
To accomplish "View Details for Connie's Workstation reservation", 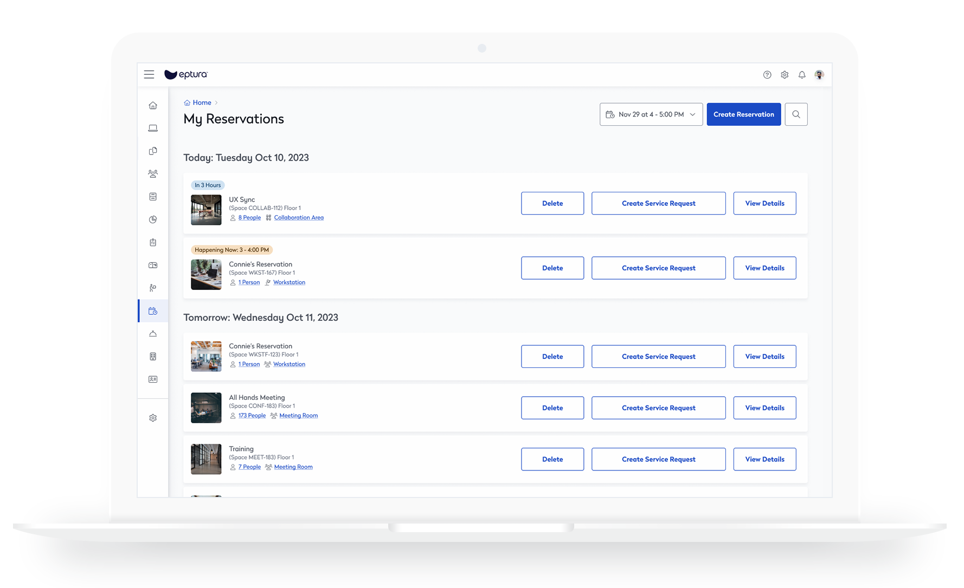I will [x=764, y=268].
